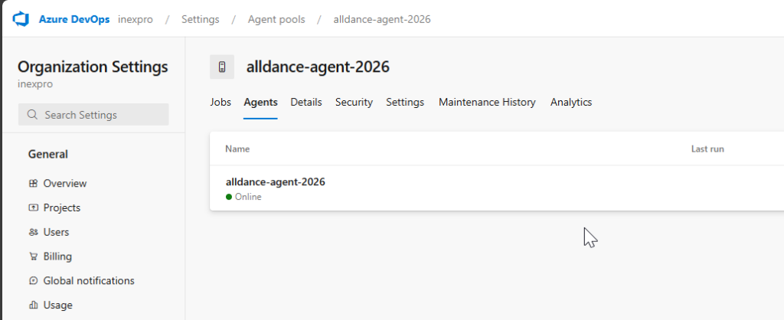Navigate to Agent pools breadcrumb
Viewport: 784px width, 320px height.
coord(276,19)
